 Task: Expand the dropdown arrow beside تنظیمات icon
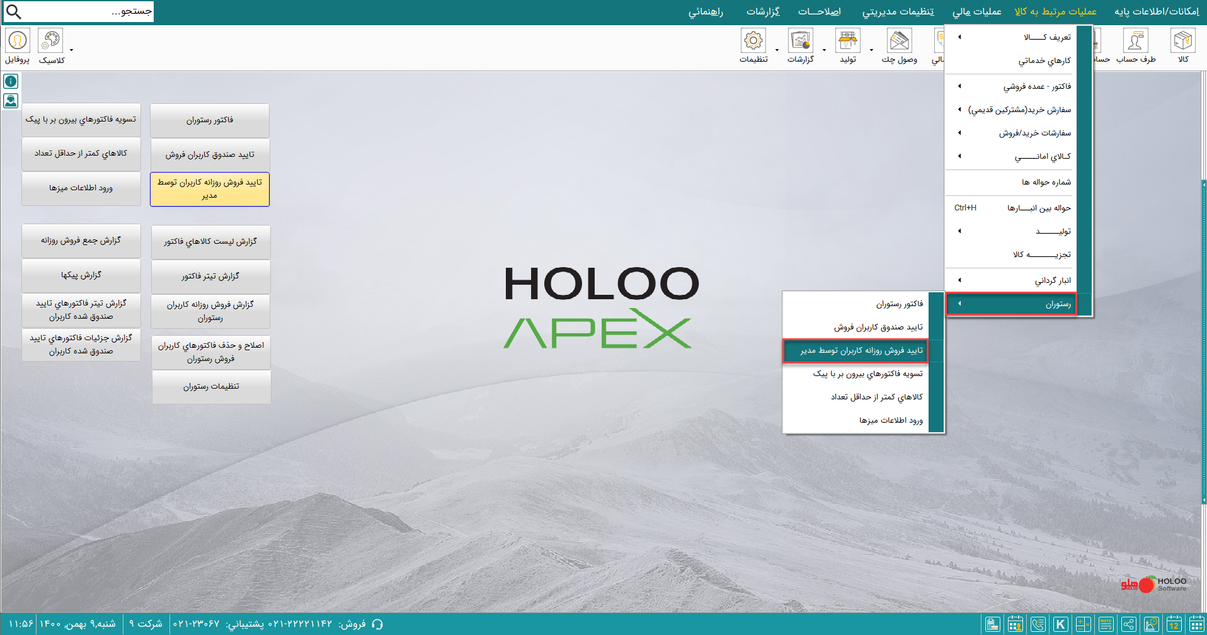777,50
